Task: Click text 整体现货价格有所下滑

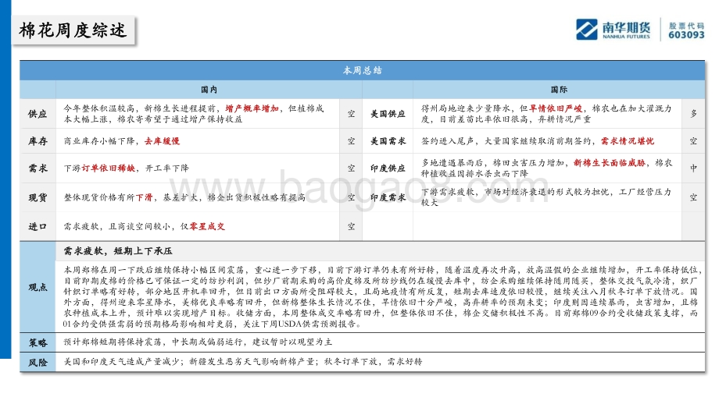Action: click(x=108, y=197)
